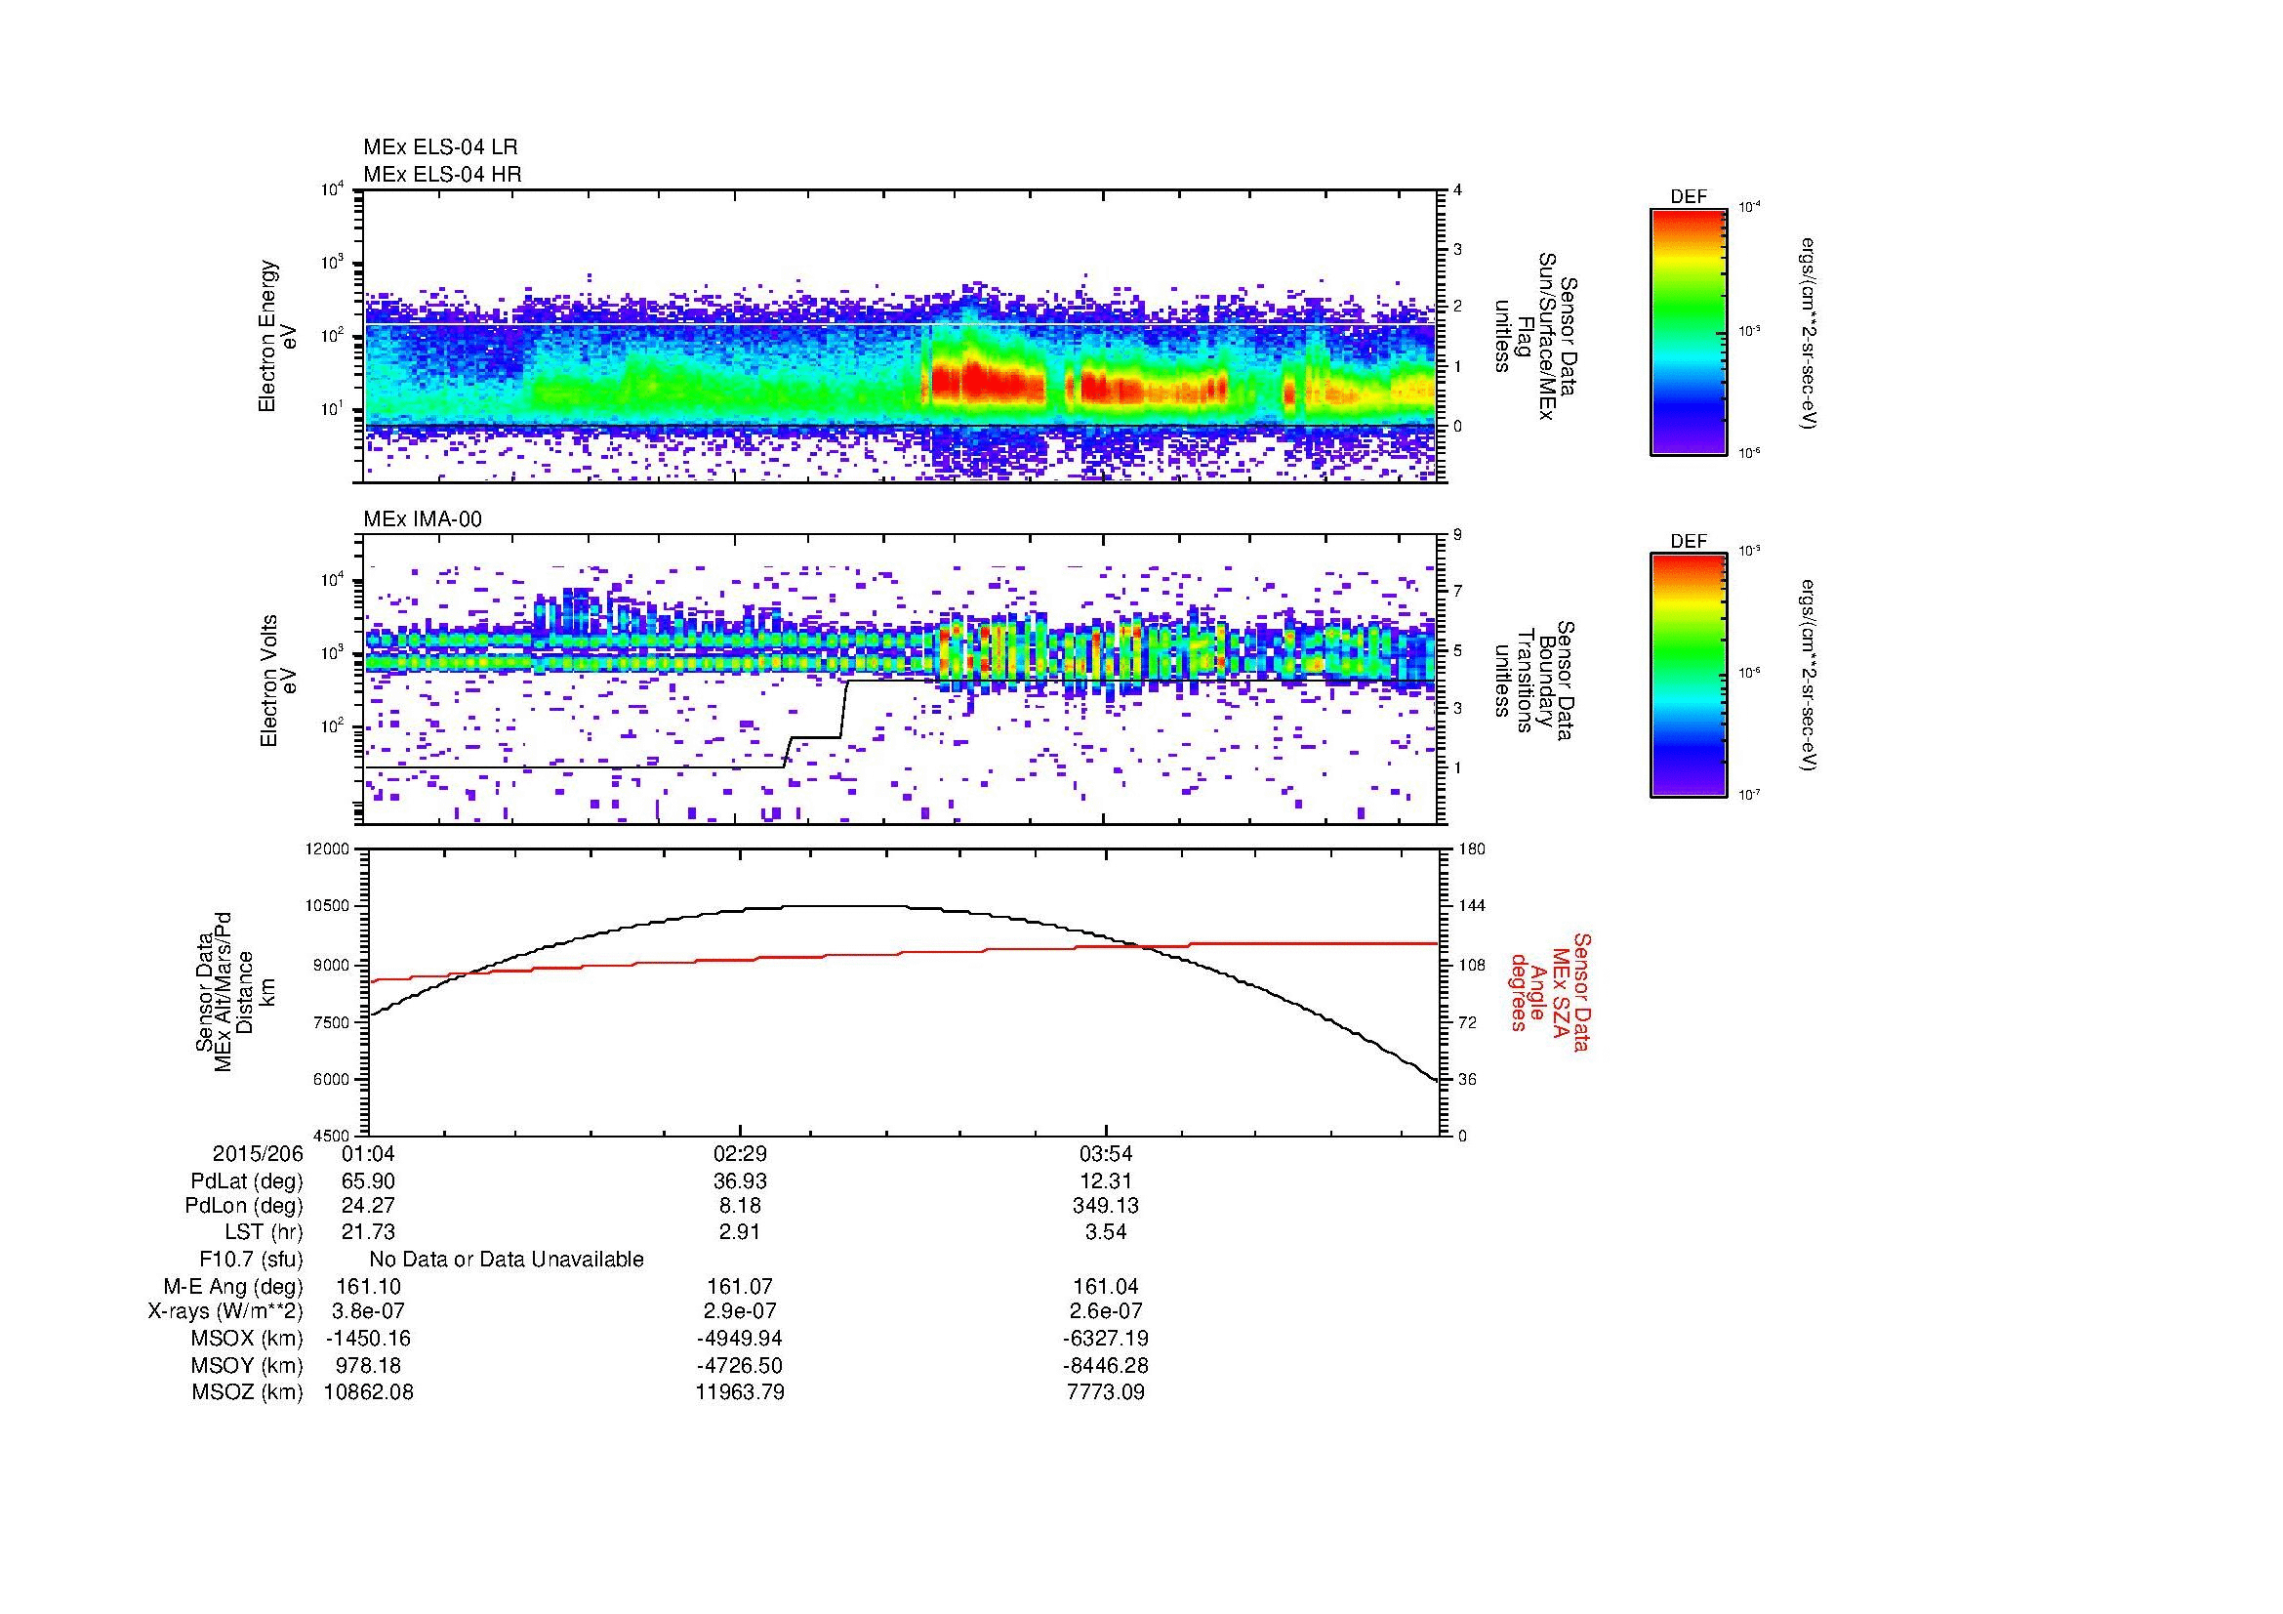This screenshot has width=2283, height=1614.
Task: Click the time tick label '01:04'
Action: [x=368, y=1153]
